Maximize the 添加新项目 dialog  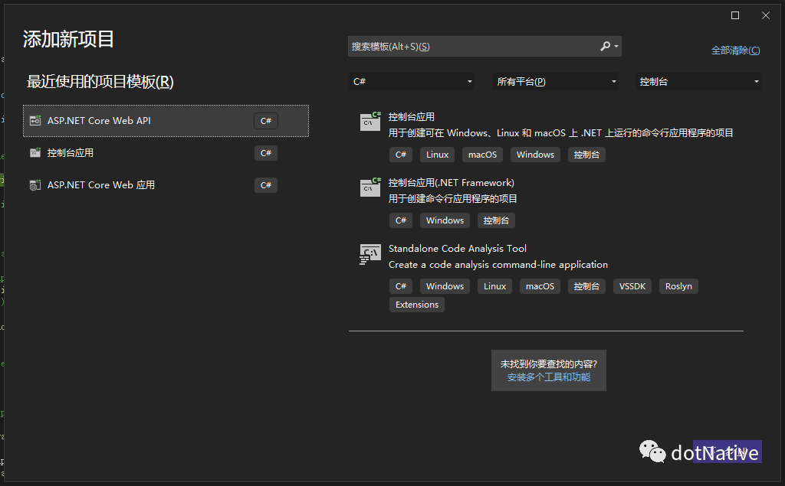[735, 15]
